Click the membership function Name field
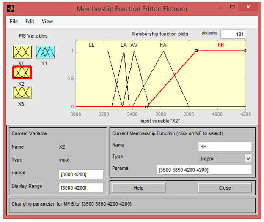 225,146
